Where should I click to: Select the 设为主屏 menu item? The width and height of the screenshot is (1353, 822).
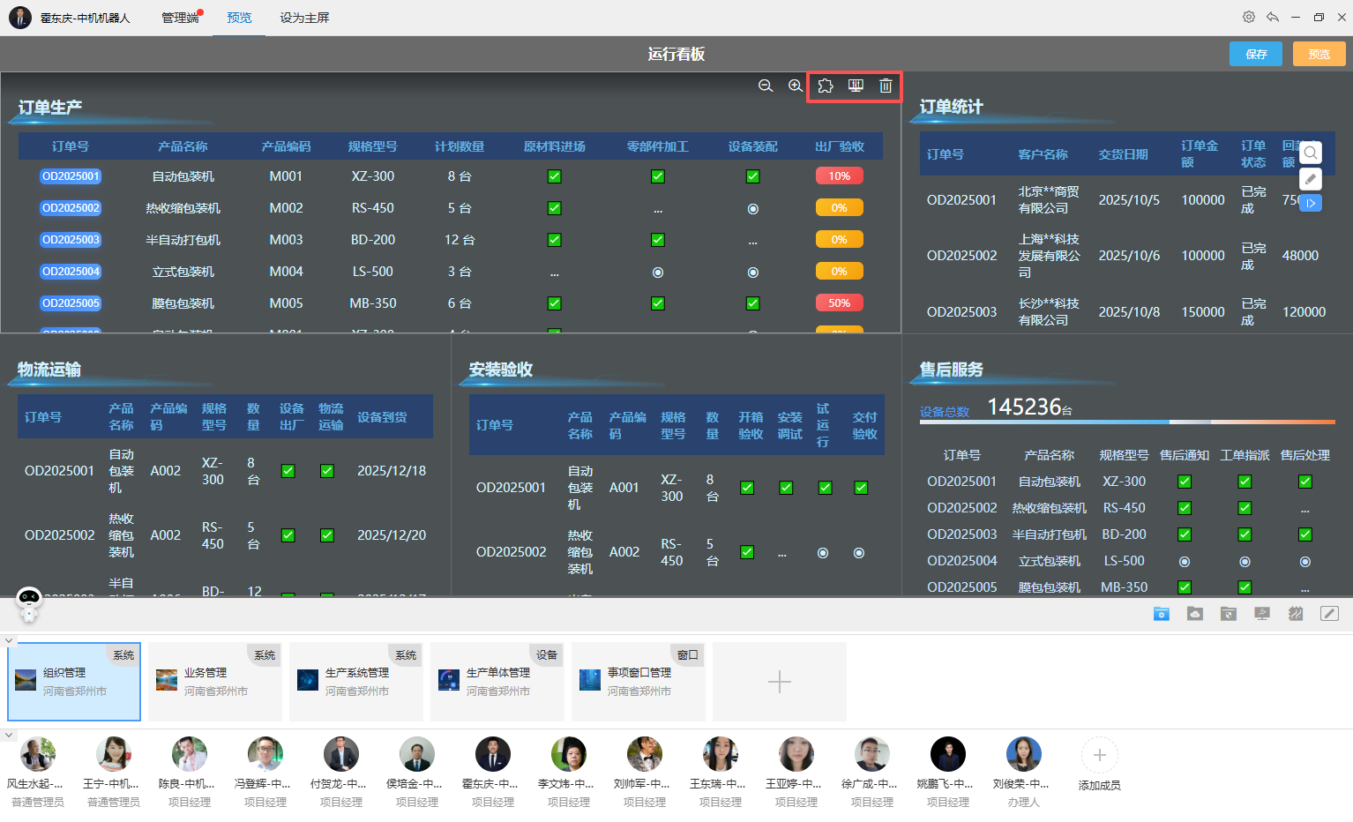[304, 18]
